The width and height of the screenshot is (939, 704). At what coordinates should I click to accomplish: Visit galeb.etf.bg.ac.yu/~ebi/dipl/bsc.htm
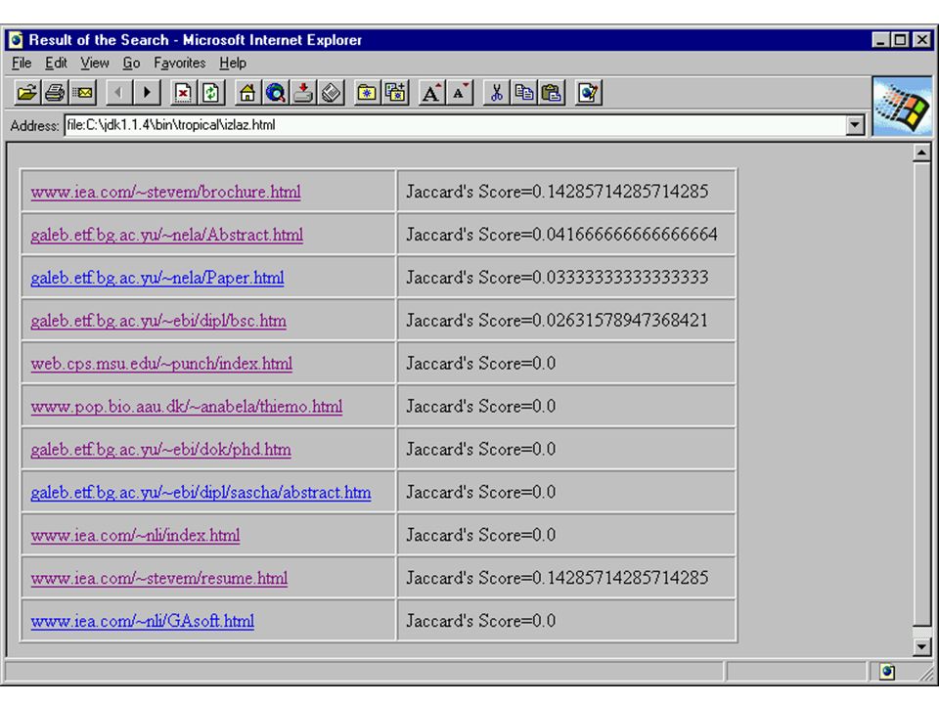pyautogui.click(x=158, y=321)
